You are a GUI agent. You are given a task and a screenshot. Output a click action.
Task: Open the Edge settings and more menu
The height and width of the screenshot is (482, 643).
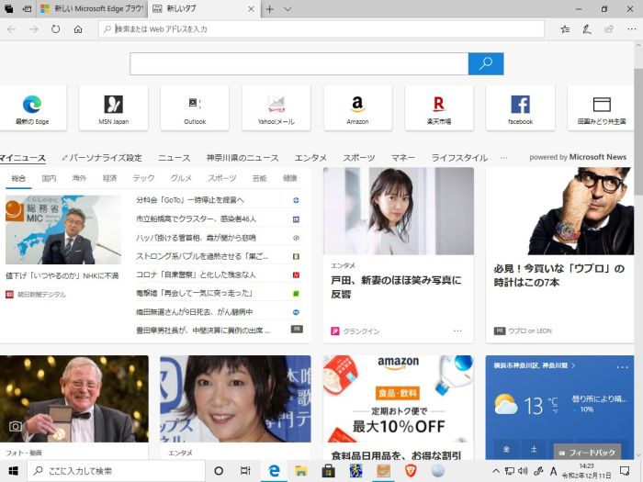click(x=629, y=29)
